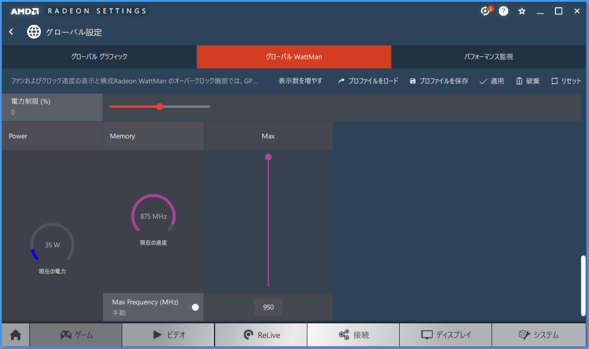Open the help question mark icon

[504, 11]
